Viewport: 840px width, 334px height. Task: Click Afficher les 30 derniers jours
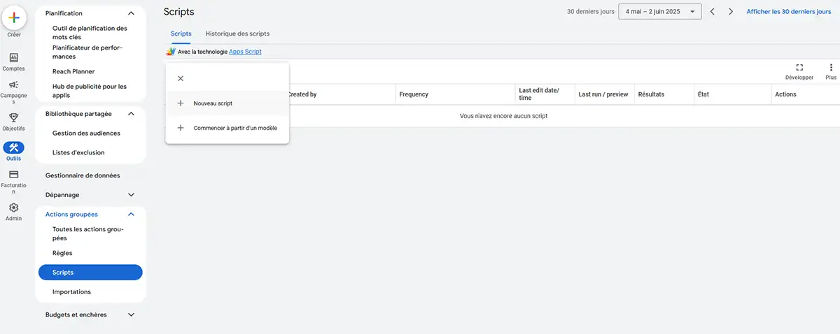point(789,12)
